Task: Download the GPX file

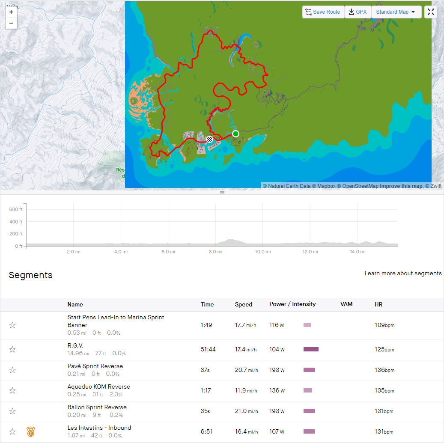Action: 358,12
